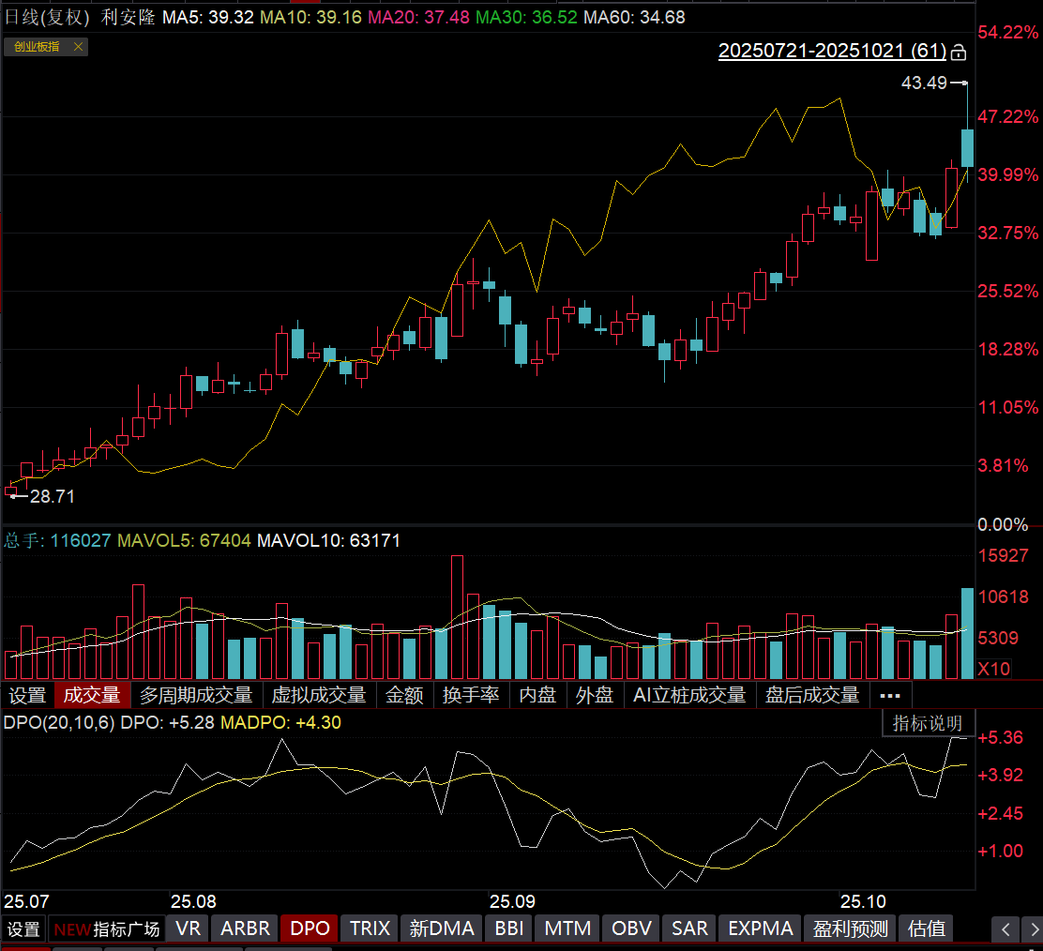Click the DPO(20,10,6) parameter label
The height and width of the screenshot is (951, 1043).
coord(60,722)
